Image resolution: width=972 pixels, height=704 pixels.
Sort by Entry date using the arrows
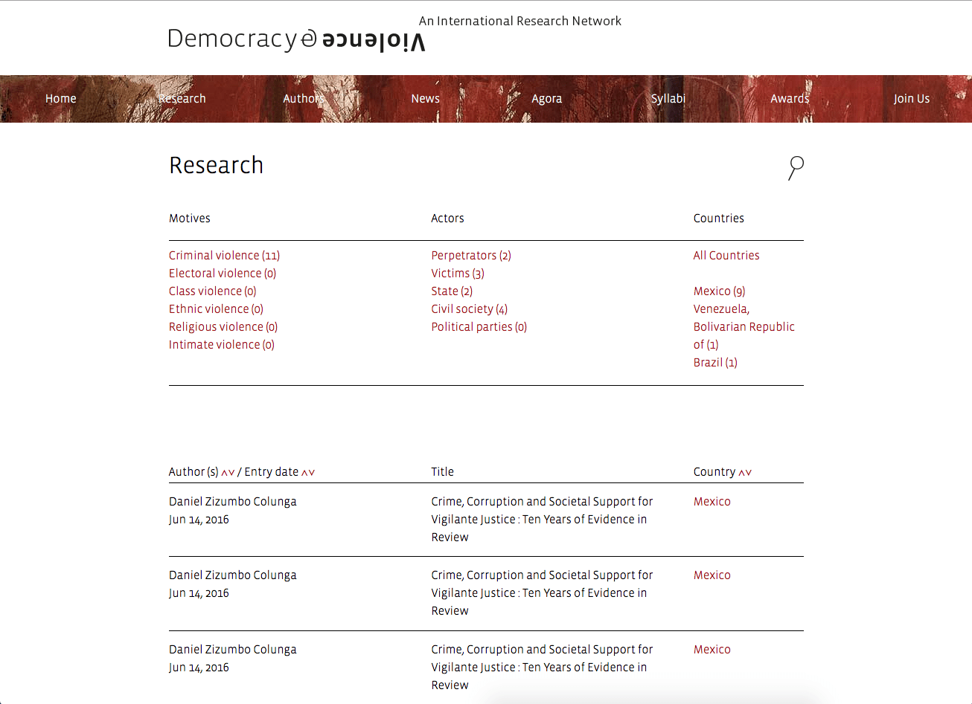(308, 472)
